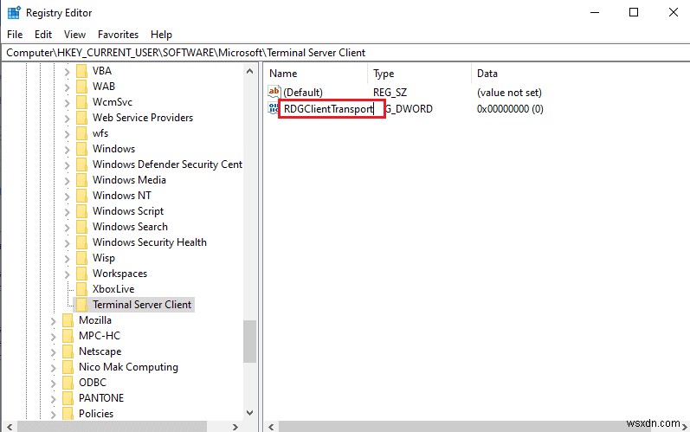
Task: Open the View menu
Action: [74, 35]
